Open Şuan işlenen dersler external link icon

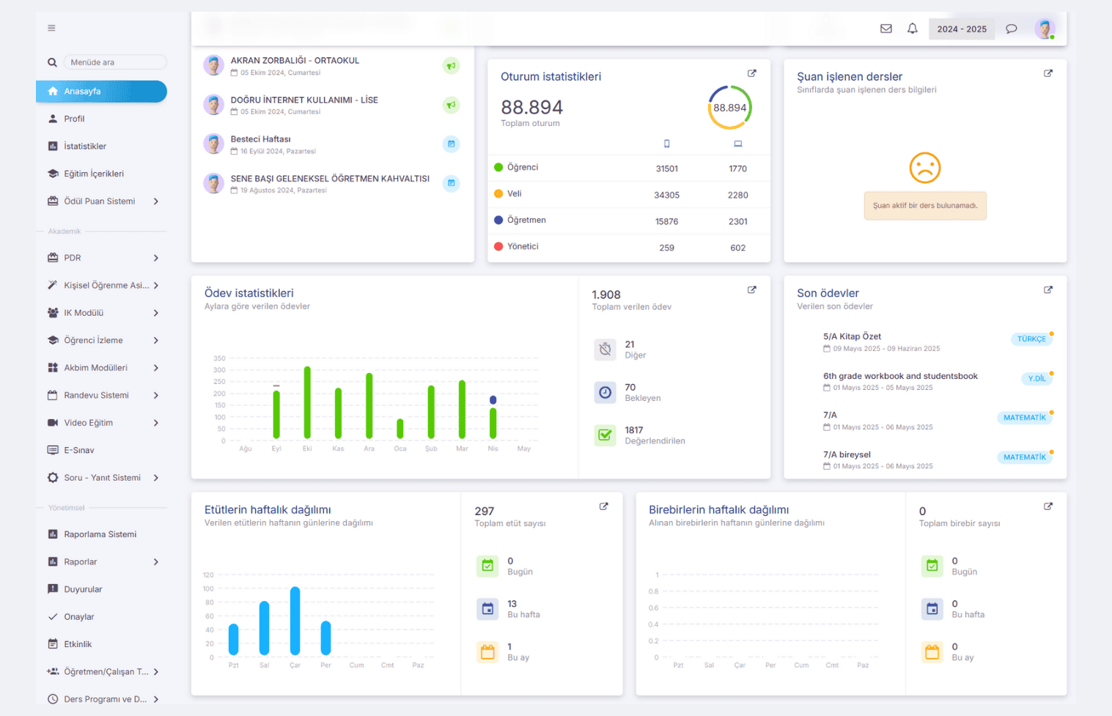1047,73
